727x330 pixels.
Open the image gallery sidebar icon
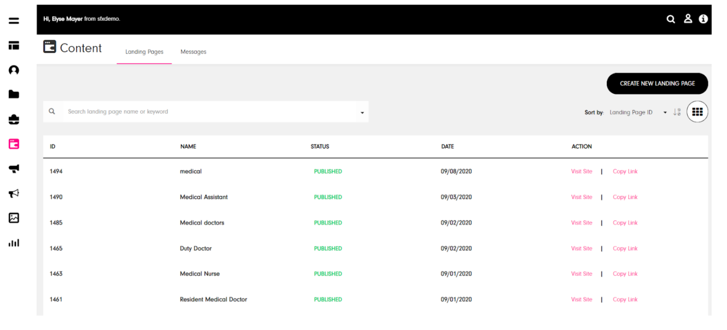(14, 218)
